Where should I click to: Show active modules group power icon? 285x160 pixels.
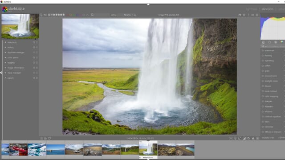[x=269, y=42]
